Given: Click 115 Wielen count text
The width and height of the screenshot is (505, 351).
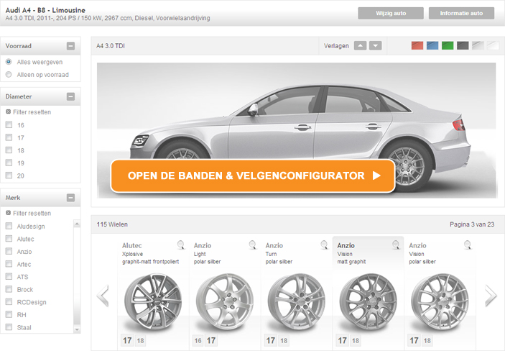Looking at the screenshot, I should pyautogui.click(x=112, y=224).
